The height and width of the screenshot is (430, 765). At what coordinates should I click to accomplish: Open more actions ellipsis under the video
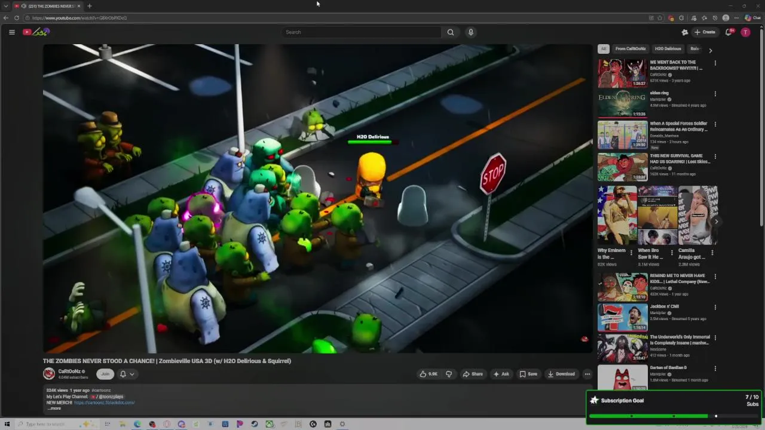coord(587,374)
